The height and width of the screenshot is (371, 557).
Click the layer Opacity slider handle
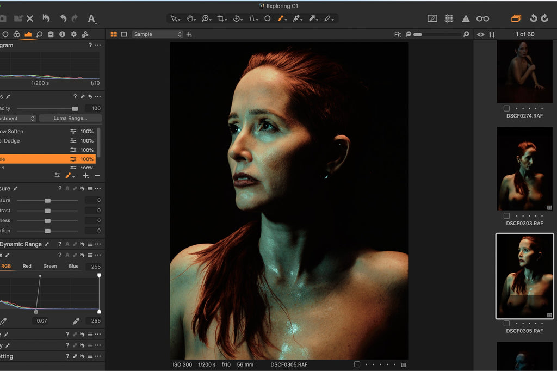coord(75,108)
